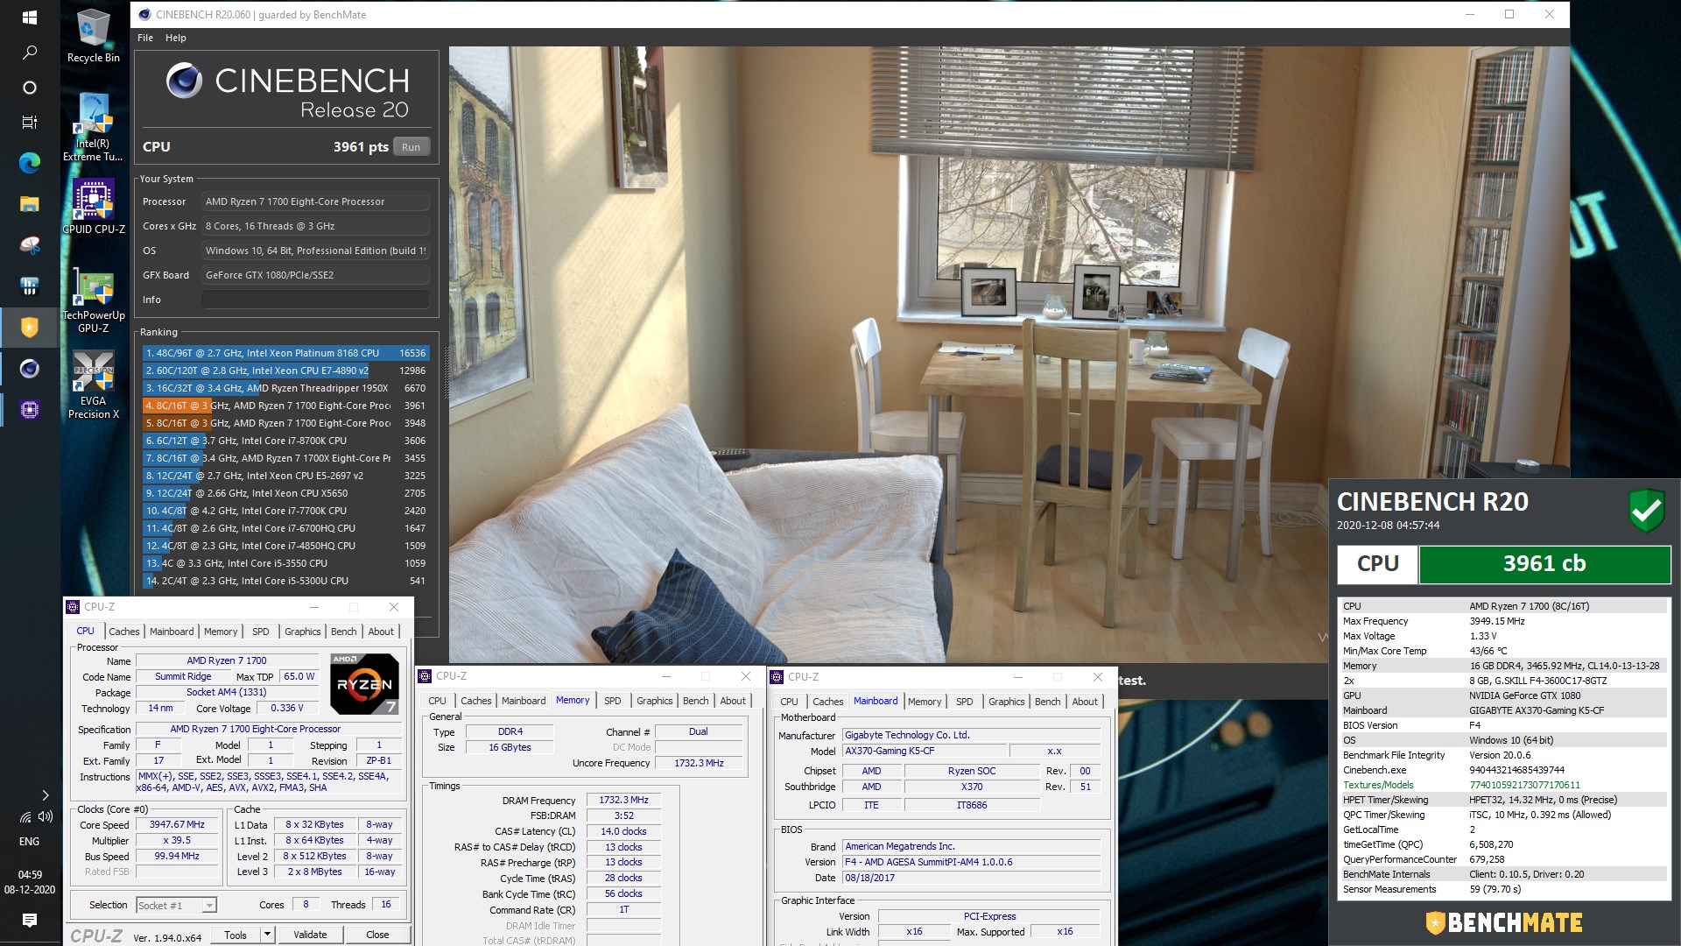
Task: Open network status tray icon
Action: click(25, 816)
